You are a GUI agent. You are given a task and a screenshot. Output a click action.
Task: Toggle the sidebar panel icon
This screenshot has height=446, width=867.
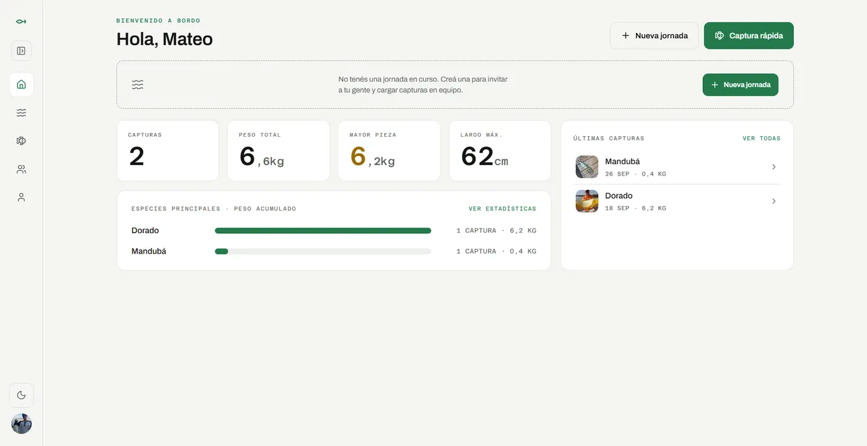point(21,51)
